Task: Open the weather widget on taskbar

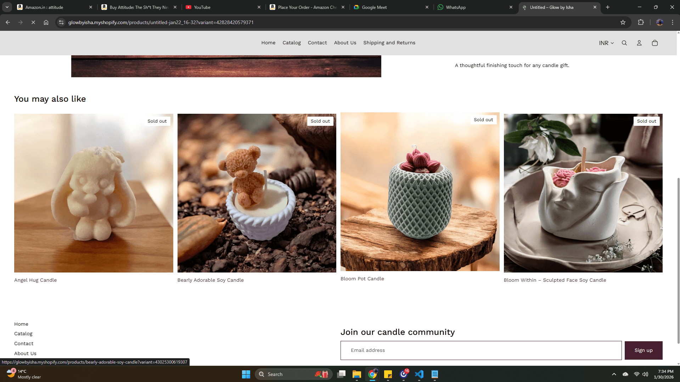Action: pyautogui.click(x=24, y=374)
